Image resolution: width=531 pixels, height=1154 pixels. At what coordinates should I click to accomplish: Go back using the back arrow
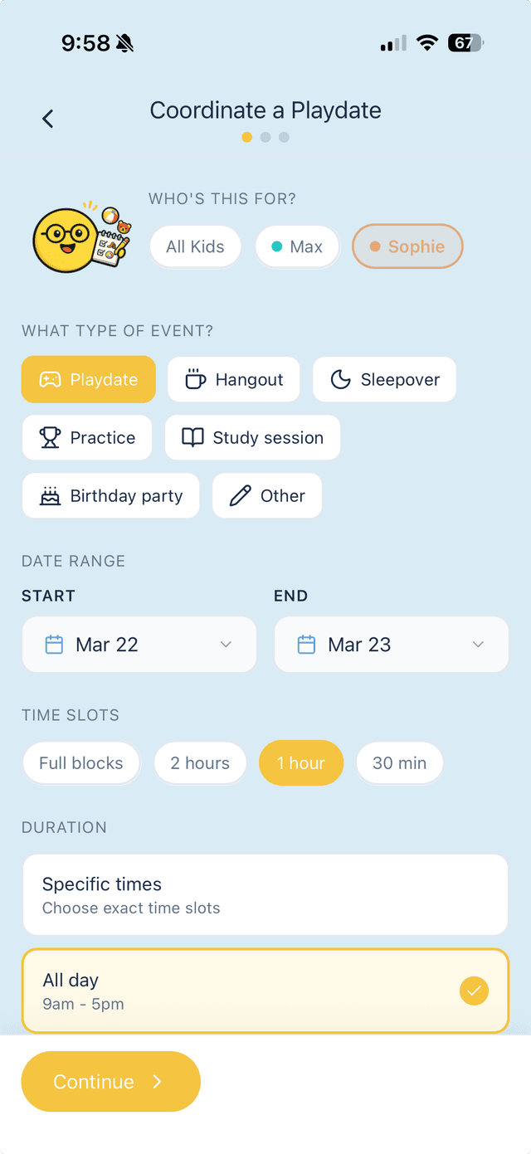click(47, 119)
